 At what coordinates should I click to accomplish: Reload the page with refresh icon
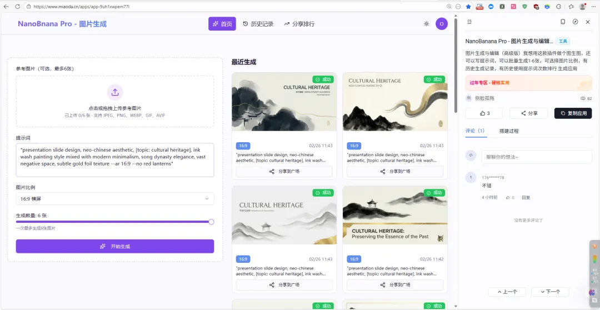point(18,7)
